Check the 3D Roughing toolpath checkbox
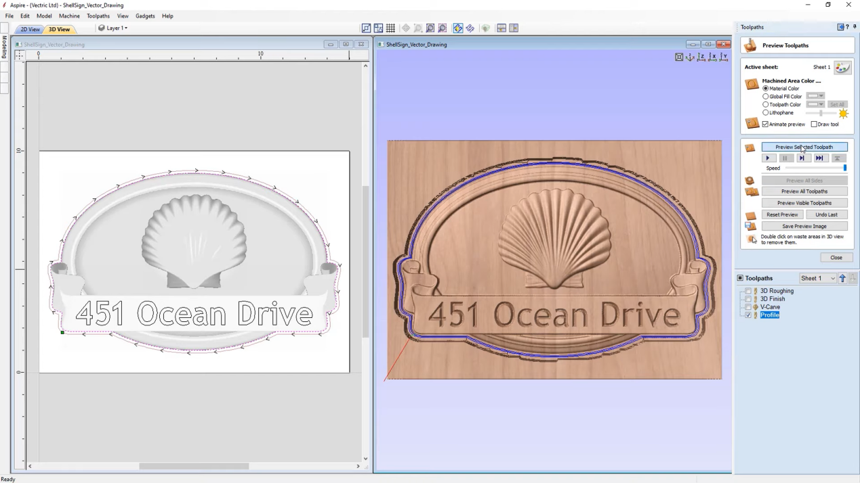The height and width of the screenshot is (483, 860). click(748, 291)
